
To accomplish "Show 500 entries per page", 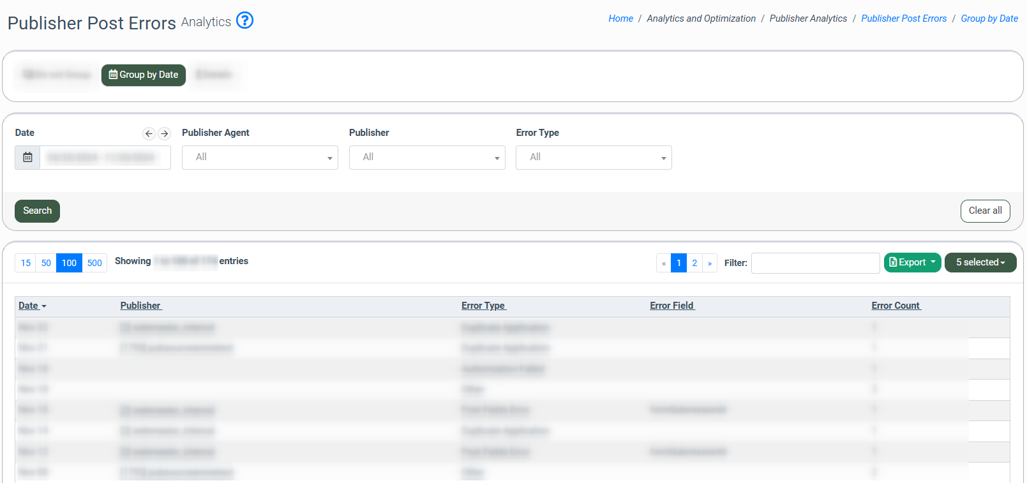I will (x=94, y=263).
